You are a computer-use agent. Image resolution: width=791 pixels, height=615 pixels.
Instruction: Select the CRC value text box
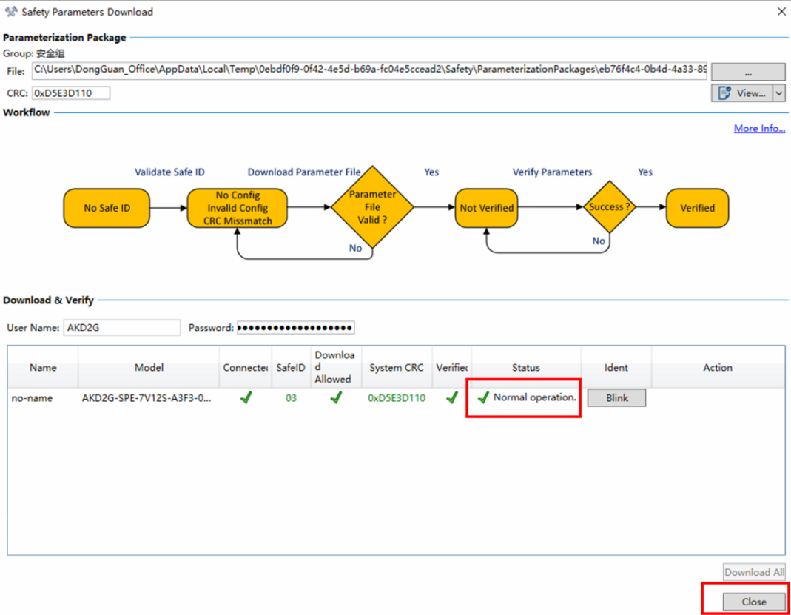point(71,93)
